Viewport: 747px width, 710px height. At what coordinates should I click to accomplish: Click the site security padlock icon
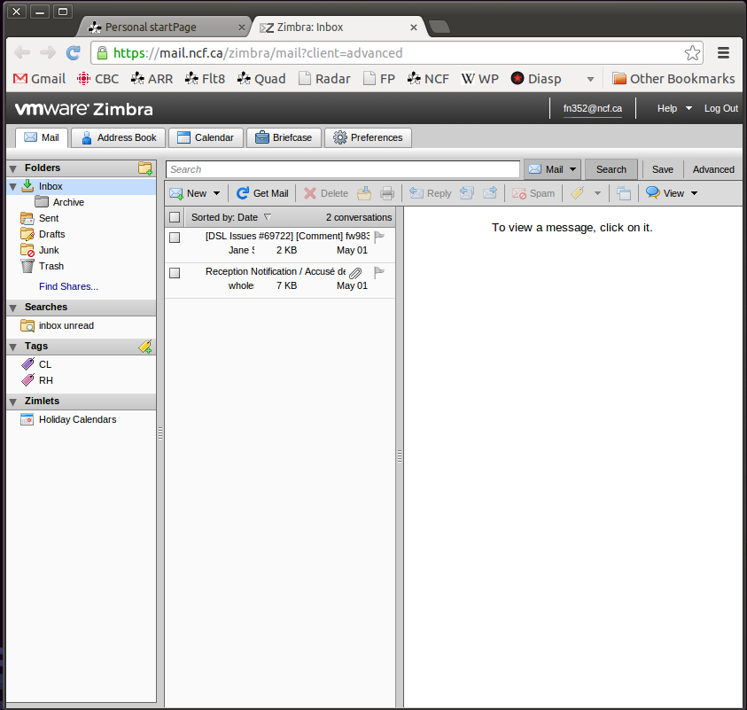[102, 53]
